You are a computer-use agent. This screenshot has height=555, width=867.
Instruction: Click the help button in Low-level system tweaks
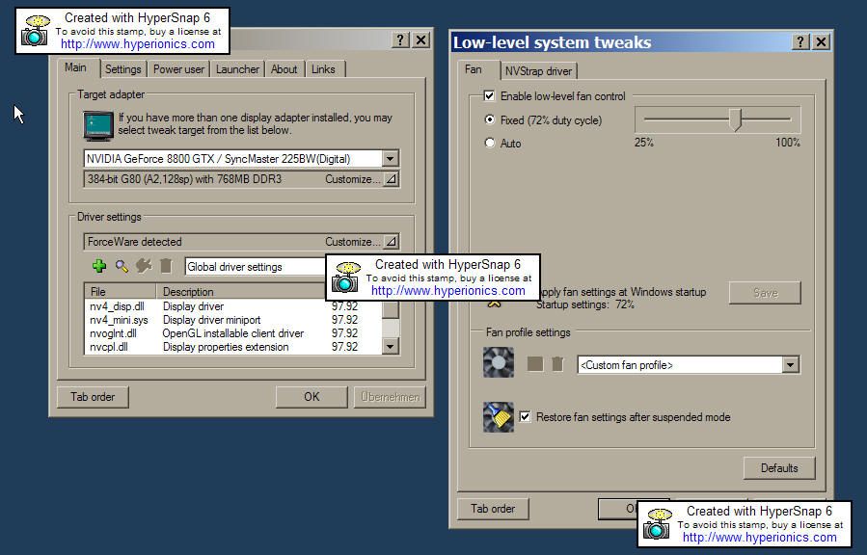tap(800, 42)
